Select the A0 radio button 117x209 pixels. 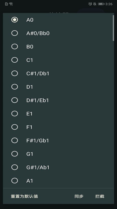[15, 20]
